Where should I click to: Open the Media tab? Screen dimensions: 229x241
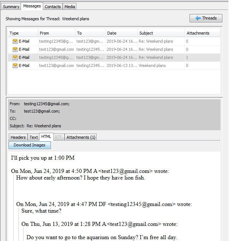pos(70,7)
